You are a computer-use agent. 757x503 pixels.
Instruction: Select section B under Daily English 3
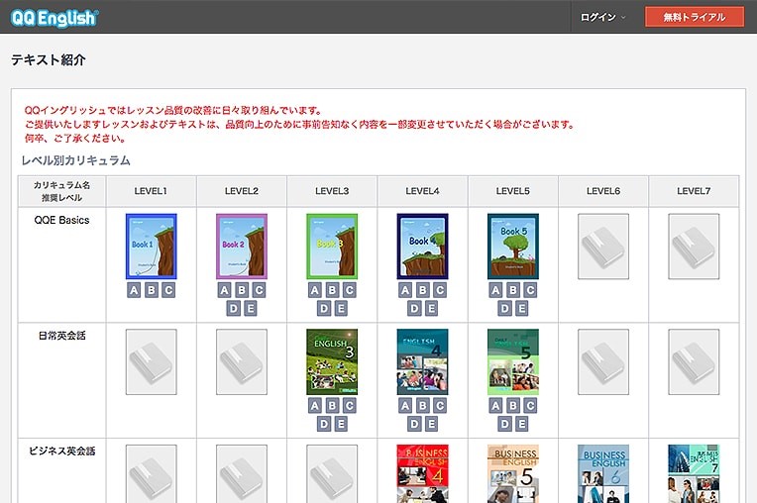[332, 406]
